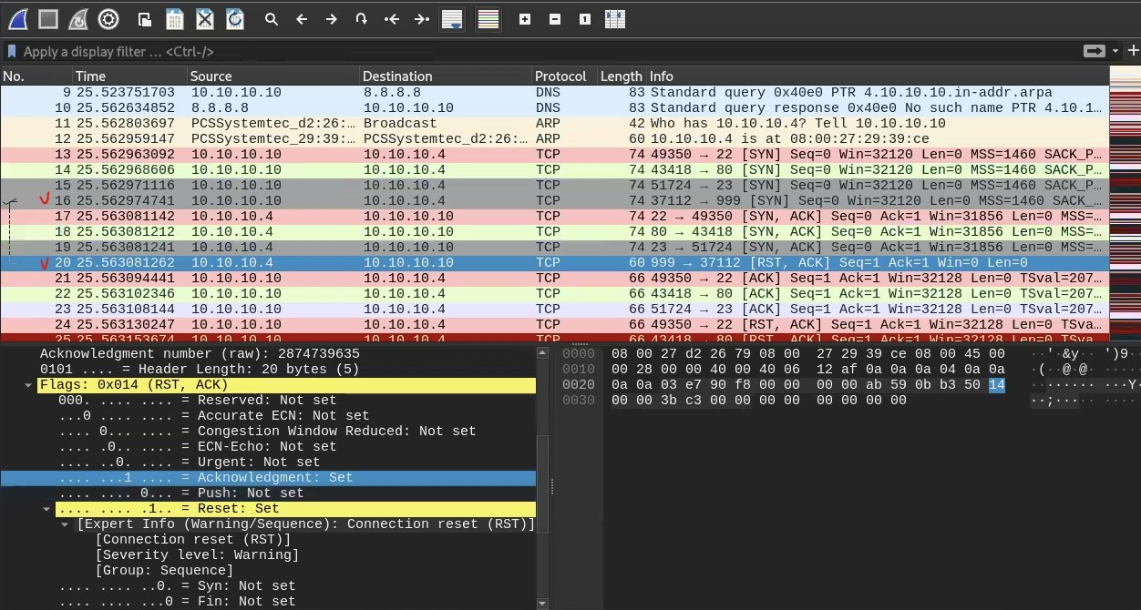Restart the current capture
This screenshot has height=610, width=1141.
point(78,18)
